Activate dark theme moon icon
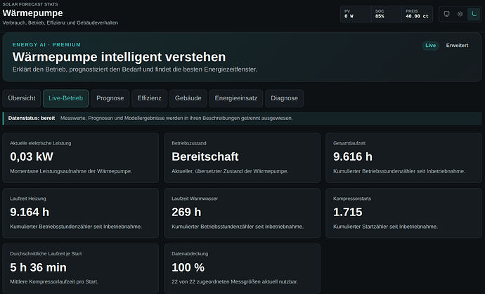 point(474,14)
